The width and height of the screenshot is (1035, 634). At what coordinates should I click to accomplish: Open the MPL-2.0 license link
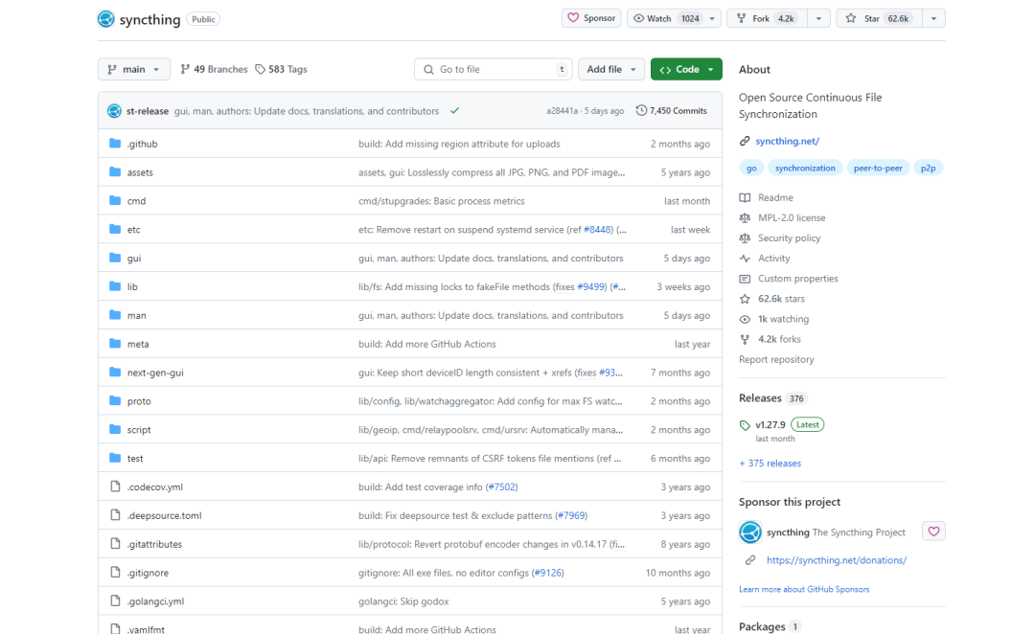pyautogui.click(x=792, y=217)
